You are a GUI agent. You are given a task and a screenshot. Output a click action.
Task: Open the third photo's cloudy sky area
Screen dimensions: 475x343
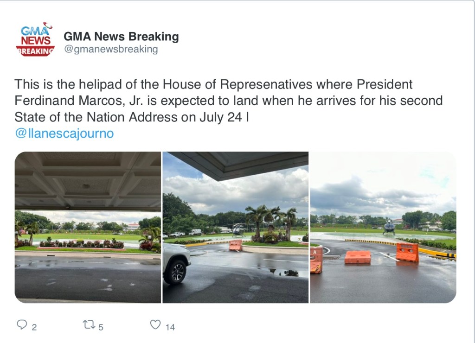click(x=383, y=185)
